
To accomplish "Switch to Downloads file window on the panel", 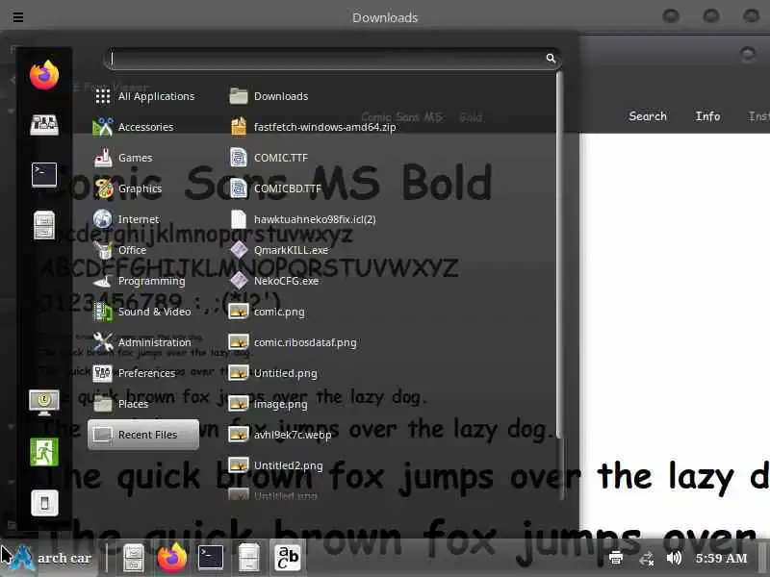I will click(x=249, y=558).
